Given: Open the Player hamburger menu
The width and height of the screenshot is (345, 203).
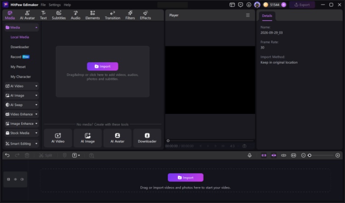Looking at the screenshot, I should [x=248, y=15].
